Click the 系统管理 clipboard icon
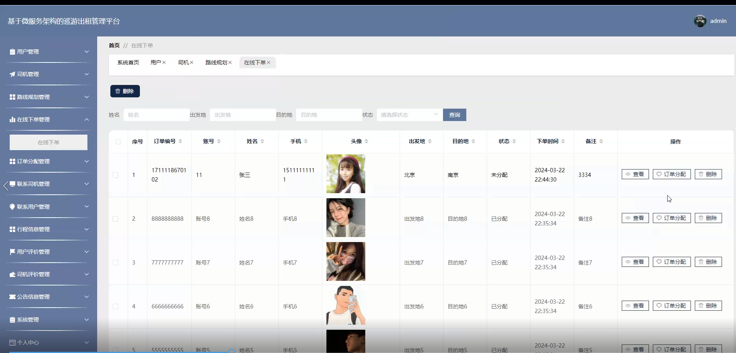The image size is (736, 353). click(x=12, y=320)
